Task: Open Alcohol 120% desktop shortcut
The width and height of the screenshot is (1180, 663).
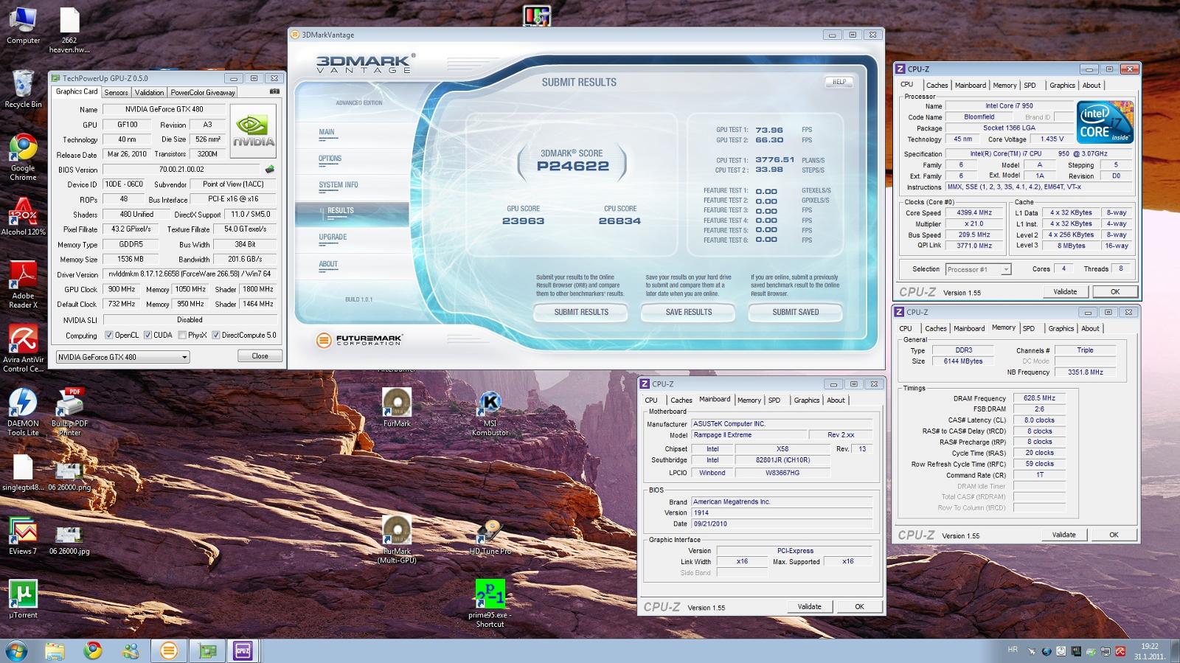Action: [23, 217]
